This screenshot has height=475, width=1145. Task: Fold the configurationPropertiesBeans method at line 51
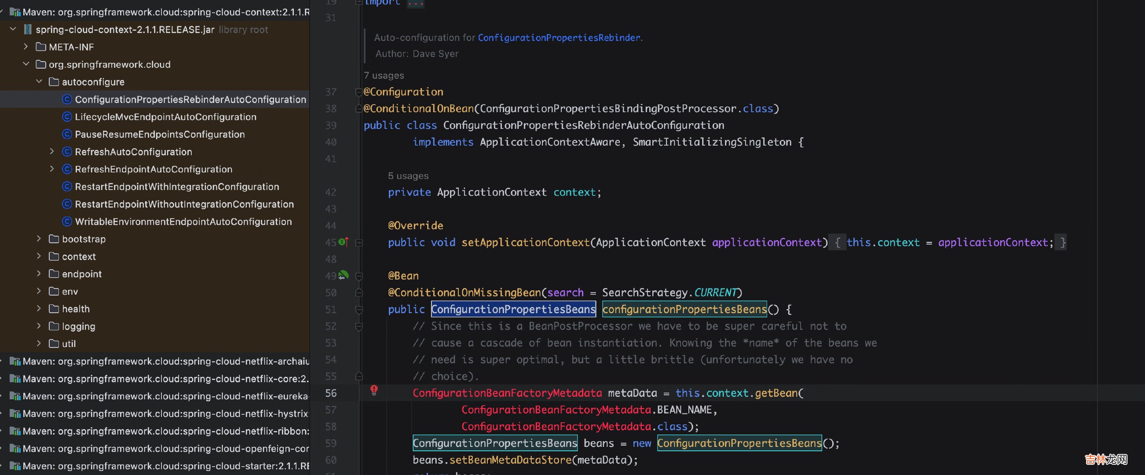pos(358,310)
